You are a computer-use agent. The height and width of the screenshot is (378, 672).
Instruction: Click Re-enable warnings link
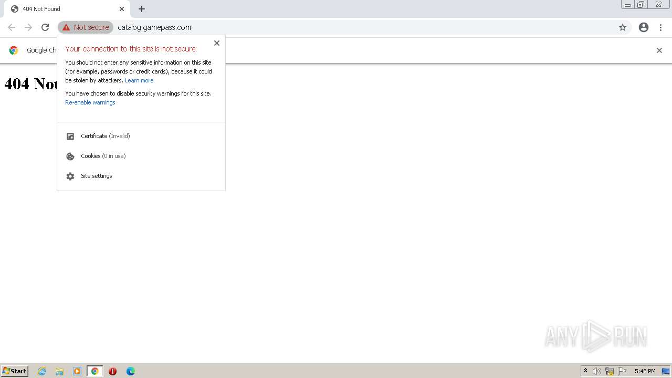coord(90,102)
